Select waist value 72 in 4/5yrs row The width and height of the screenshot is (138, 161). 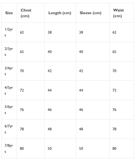click(x=114, y=90)
